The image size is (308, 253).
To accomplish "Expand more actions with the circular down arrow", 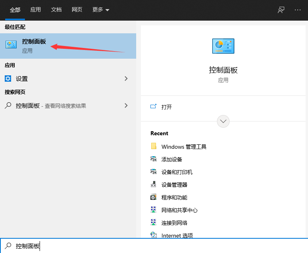I will coord(223,121).
